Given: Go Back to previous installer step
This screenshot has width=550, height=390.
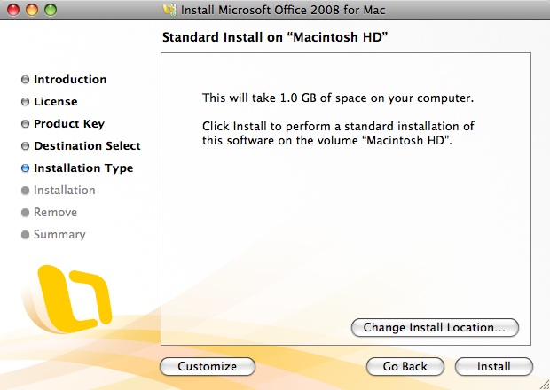Looking at the screenshot, I should (405, 367).
